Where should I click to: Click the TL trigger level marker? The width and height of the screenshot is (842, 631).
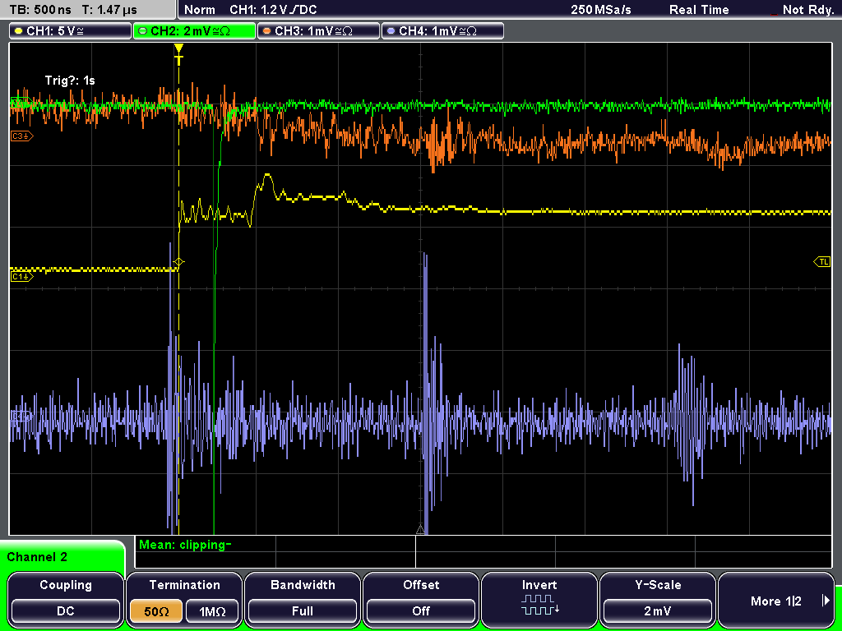[x=822, y=262]
